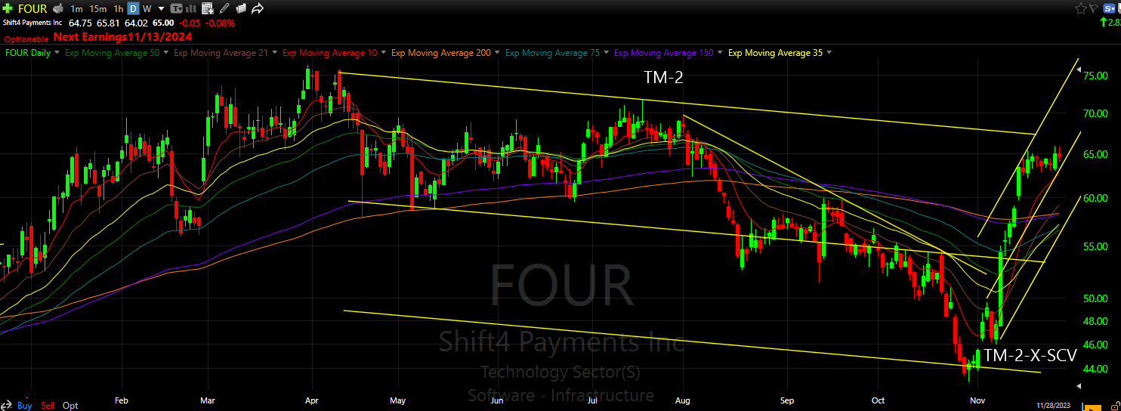Click the Aug label on the time axis
This screenshot has height=411, width=1121.
pos(683,400)
